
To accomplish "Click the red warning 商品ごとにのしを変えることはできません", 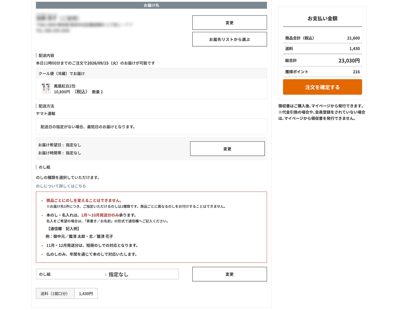I will point(84,200).
